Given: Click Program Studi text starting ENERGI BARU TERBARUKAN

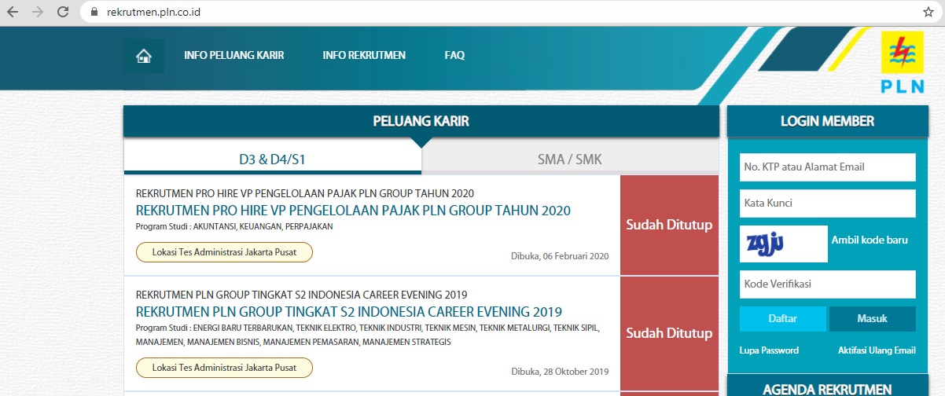Looking at the screenshot, I should point(368,335).
